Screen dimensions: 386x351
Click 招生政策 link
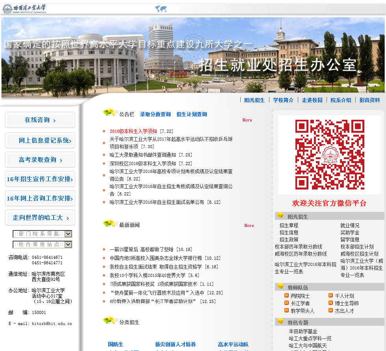tap(289, 240)
